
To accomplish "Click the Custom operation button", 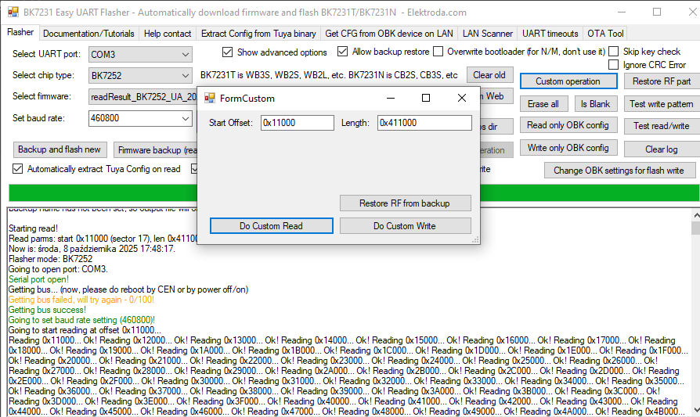I will pyautogui.click(x=568, y=81).
